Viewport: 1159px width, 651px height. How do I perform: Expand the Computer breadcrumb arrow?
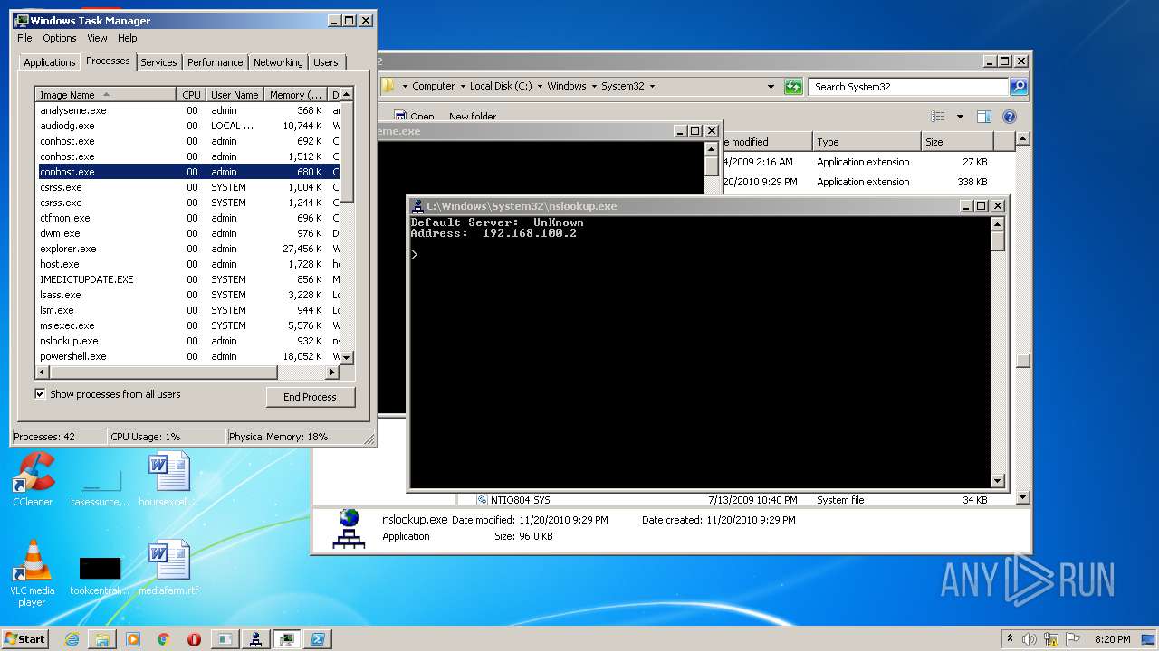pyautogui.click(x=462, y=87)
